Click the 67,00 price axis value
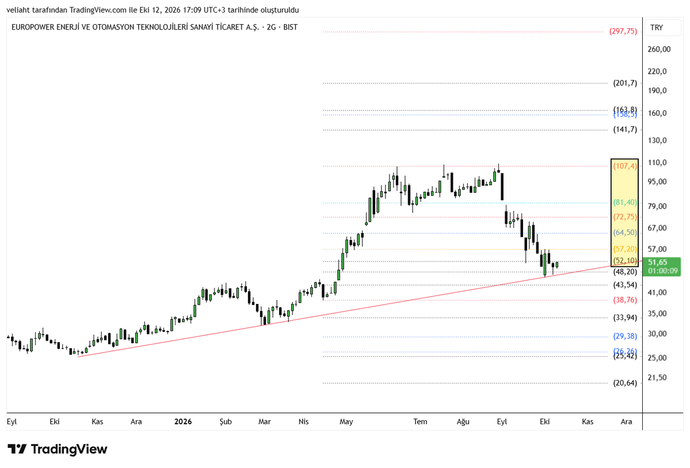The height and width of the screenshot is (468, 690). pos(657,228)
